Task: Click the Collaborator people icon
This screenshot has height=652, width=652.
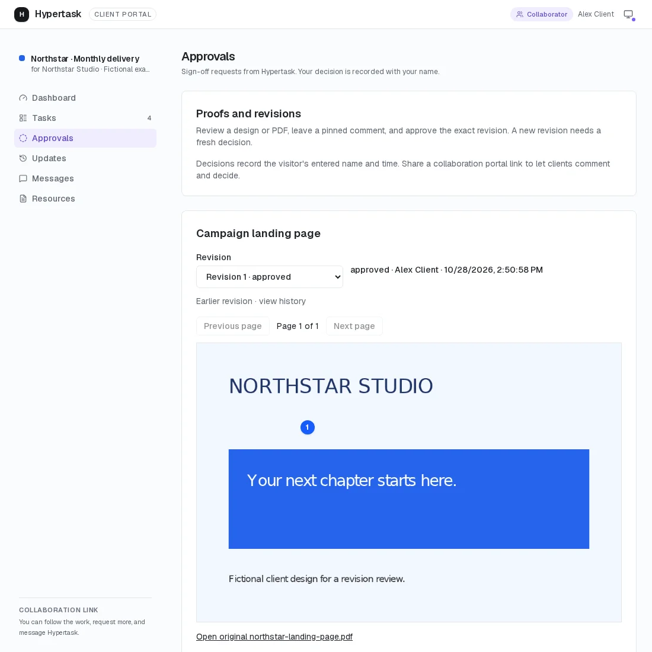Action: coord(519,14)
